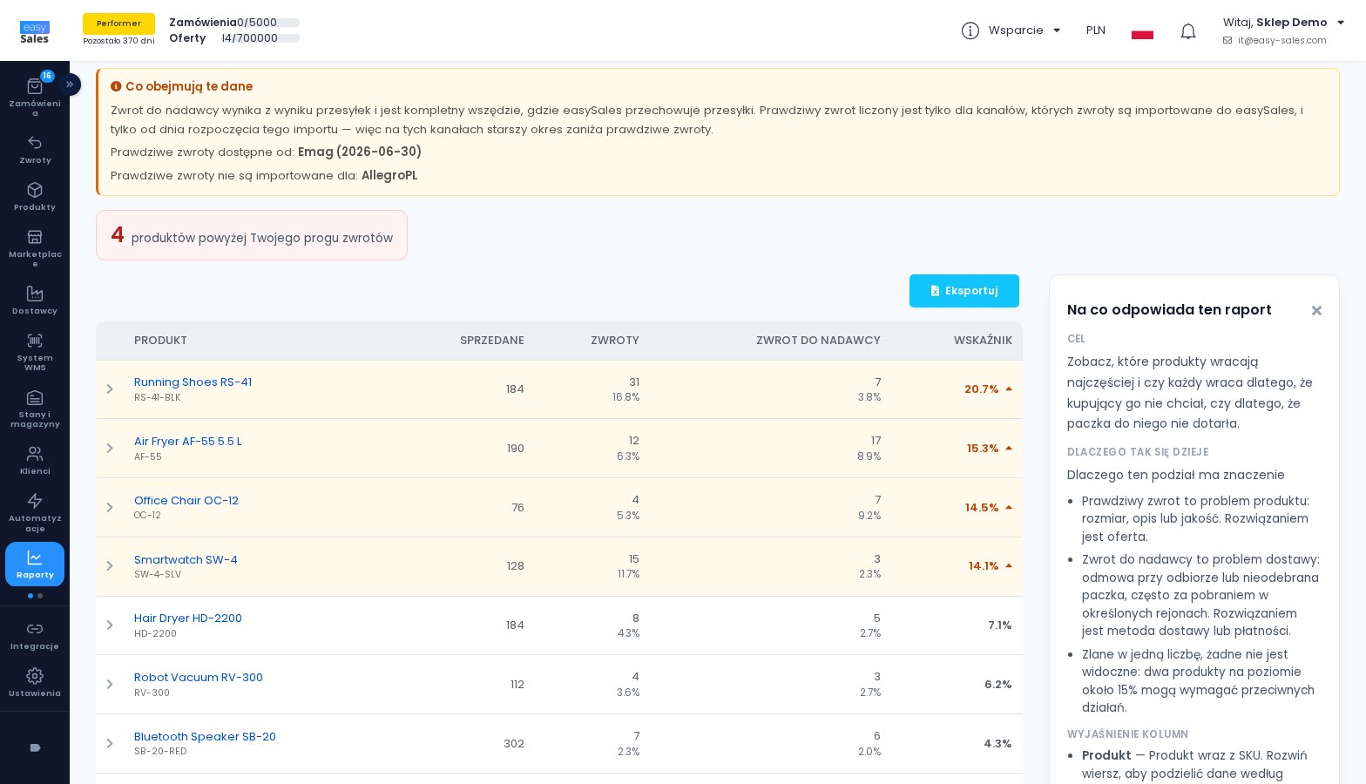The image size is (1366, 784).
Task: Expand the Running Shoes RS-41 row
Action: (110, 389)
